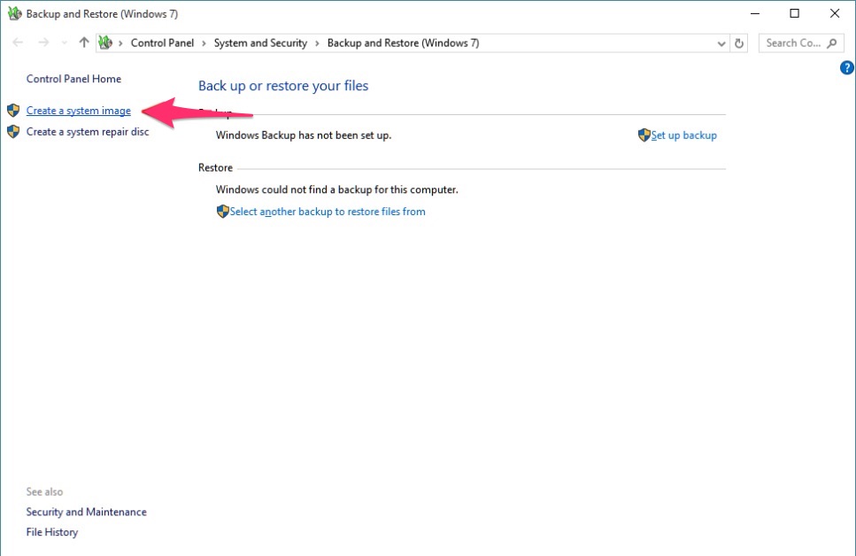Click the search magnifier icon
856x556 pixels.
point(832,43)
